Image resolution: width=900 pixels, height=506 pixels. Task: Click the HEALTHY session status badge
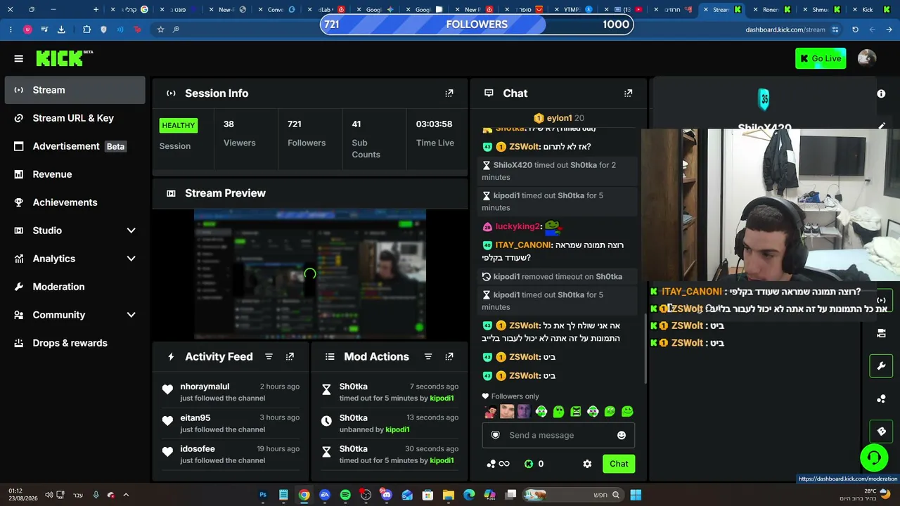179,125
